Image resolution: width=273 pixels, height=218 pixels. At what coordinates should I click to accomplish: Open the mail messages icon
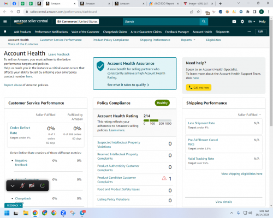(x=234, y=21)
